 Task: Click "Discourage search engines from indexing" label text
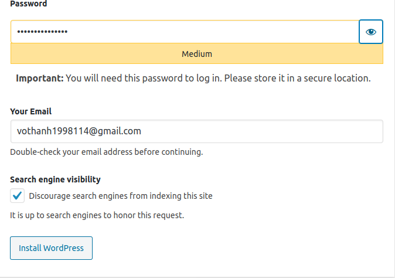(x=121, y=196)
